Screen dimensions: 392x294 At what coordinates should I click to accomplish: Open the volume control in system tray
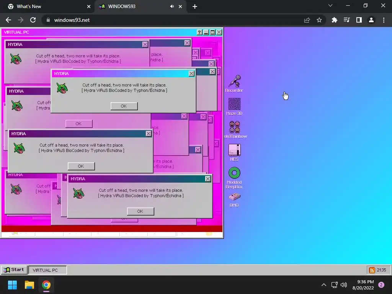coord(344,285)
